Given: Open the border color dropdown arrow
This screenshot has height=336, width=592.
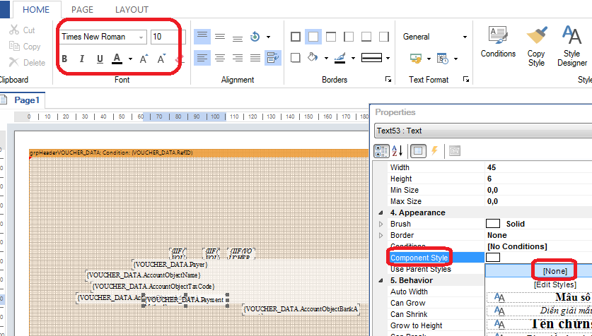Looking at the screenshot, I should click(353, 59).
